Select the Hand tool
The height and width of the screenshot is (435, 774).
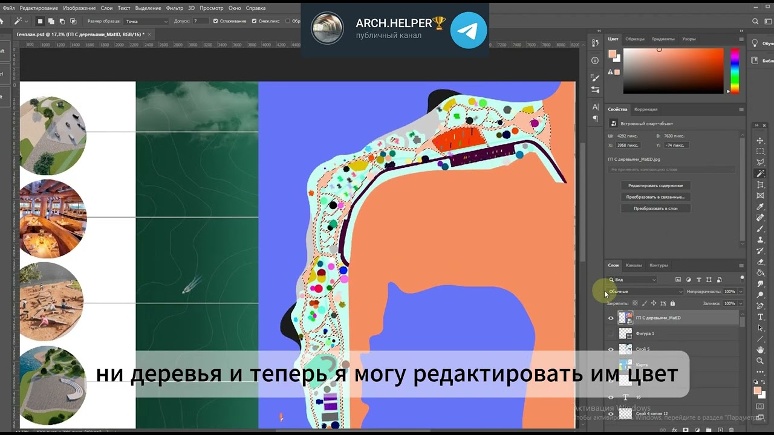tap(760, 350)
